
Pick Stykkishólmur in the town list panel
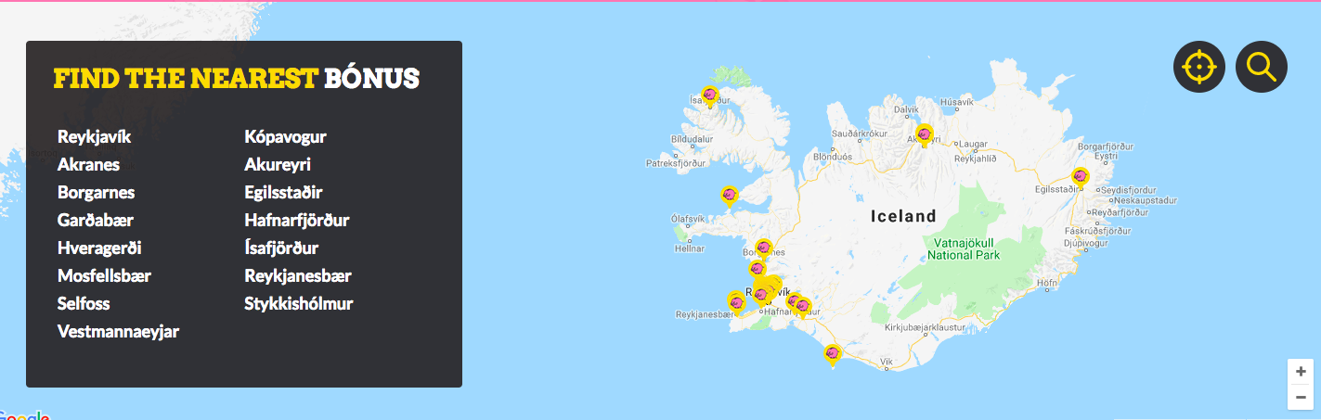(299, 304)
